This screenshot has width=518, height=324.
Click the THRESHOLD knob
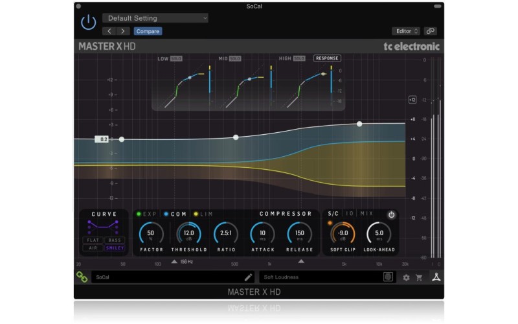tap(188, 233)
